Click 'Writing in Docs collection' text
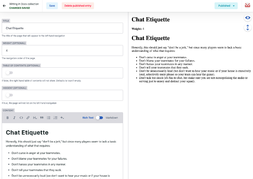The image size is (253, 179). [24, 4]
